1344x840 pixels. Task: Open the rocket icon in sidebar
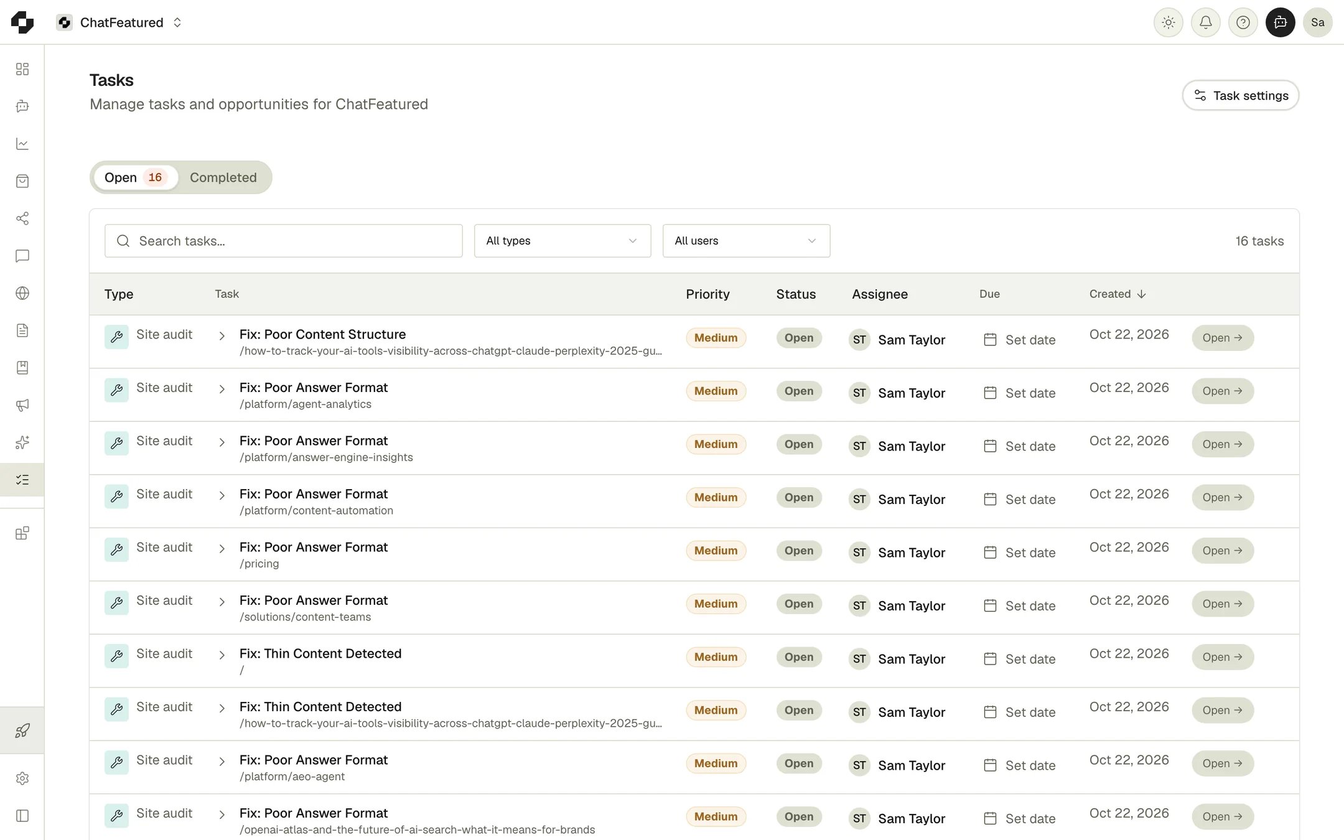(x=22, y=730)
